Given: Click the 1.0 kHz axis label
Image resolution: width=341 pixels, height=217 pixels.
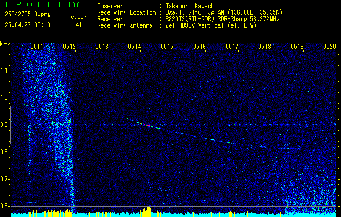Looking at the screenshot, I should tap(4, 98).
